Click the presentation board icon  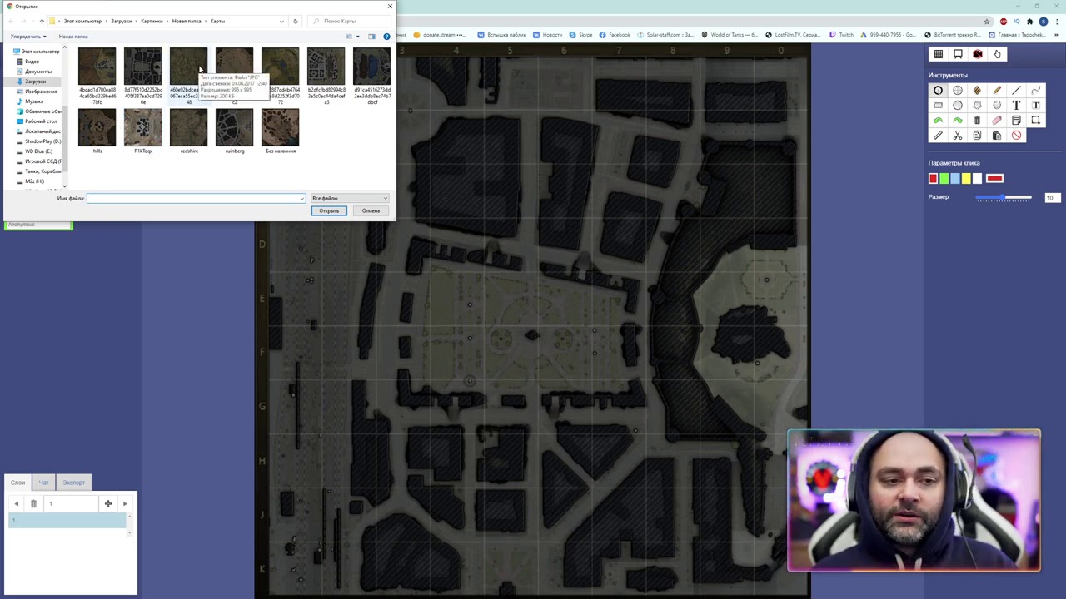coord(958,54)
